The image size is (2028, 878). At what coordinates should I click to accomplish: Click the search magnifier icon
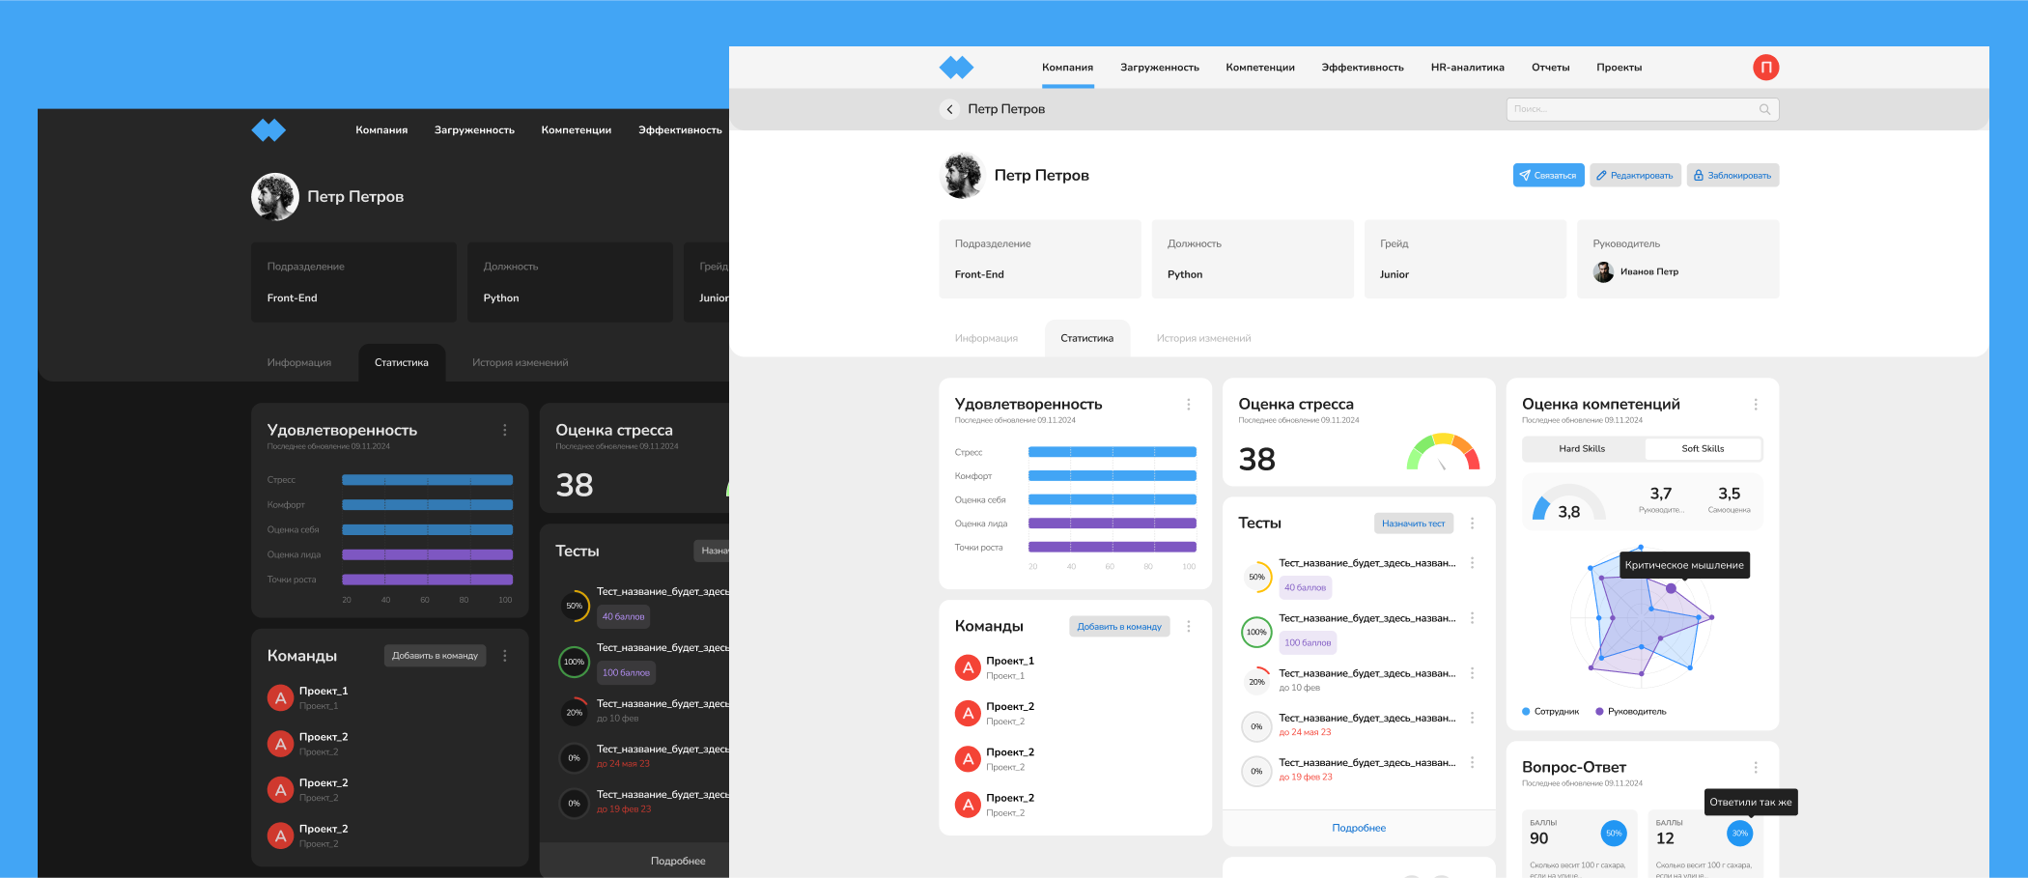click(1764, 109)
